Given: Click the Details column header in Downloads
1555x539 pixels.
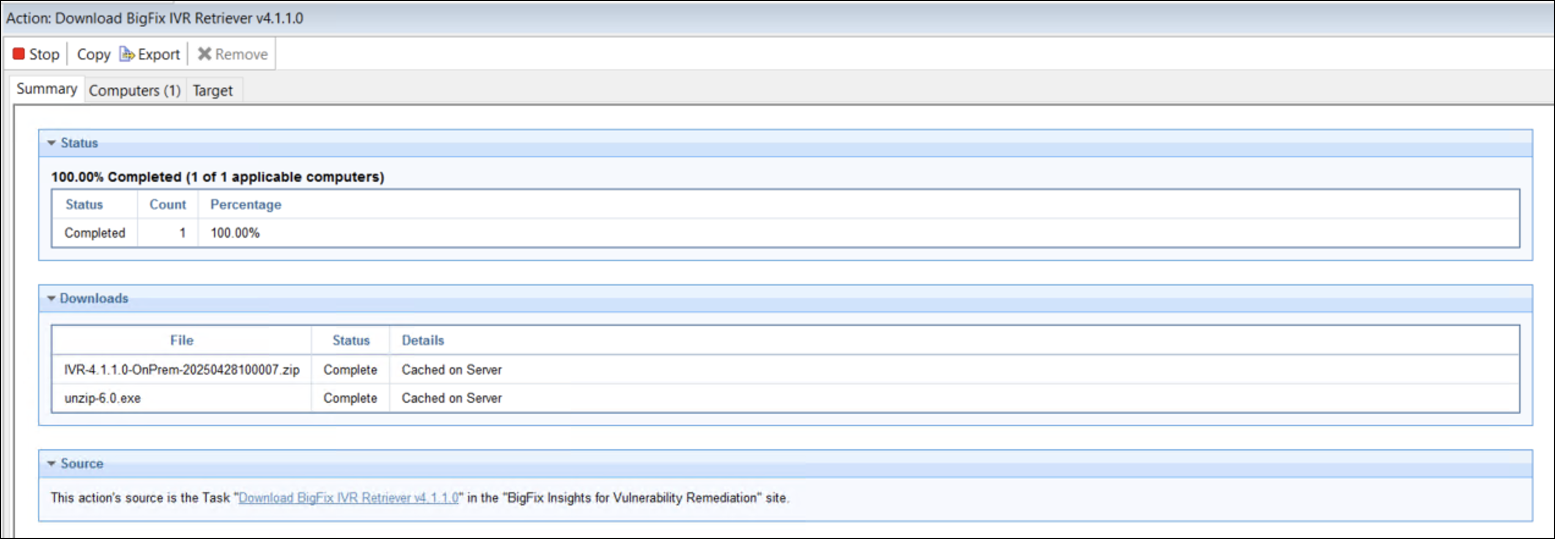Looking at the screenshot, I should click(422, 340).
